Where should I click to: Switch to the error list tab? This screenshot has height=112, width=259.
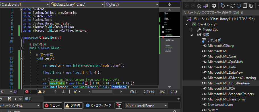pyautogui.click(x=6, y=99)
